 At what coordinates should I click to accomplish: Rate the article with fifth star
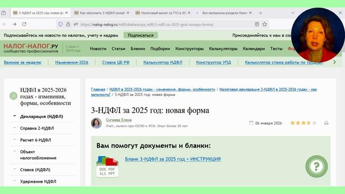pyautogui.click(x=314, y=123)
